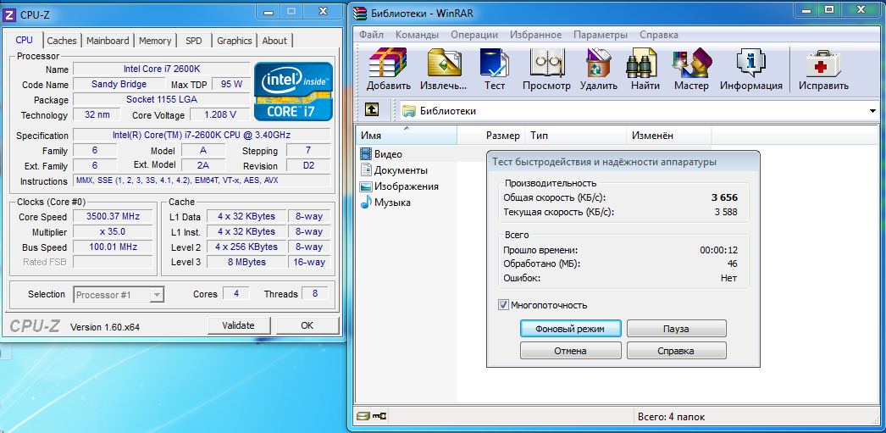This screenshot has height=433, width=886.
Task: Click the Name field Intel Core i7 2600K
Action: (x=162, y=69)
